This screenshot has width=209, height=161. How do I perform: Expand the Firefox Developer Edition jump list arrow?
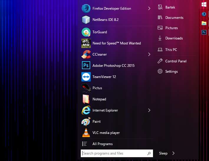[x=149, y=9]
